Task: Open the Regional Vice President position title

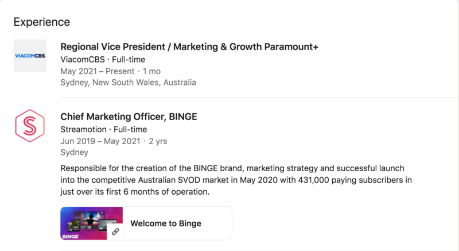Action: (x=189, y=47)
